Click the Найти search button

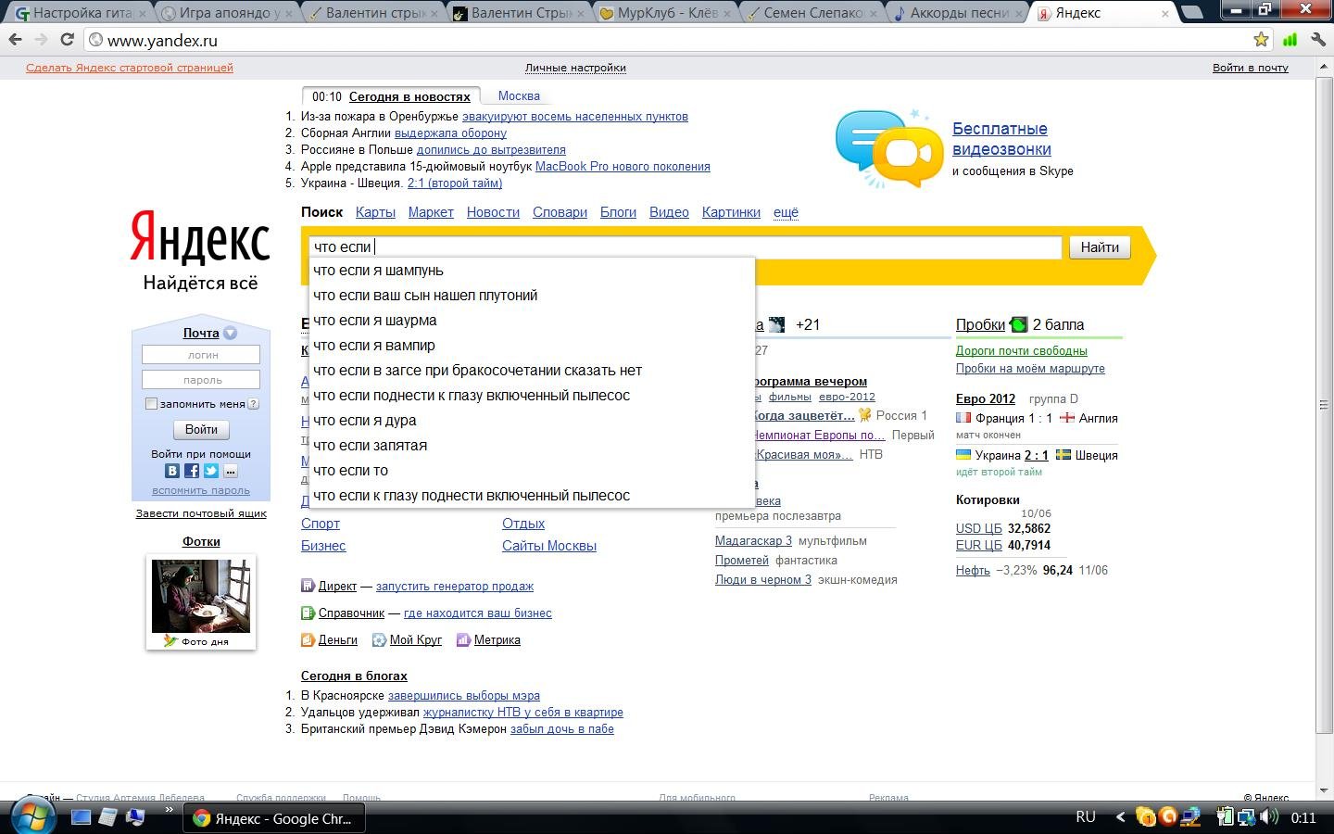click(x=1100, y=247)
